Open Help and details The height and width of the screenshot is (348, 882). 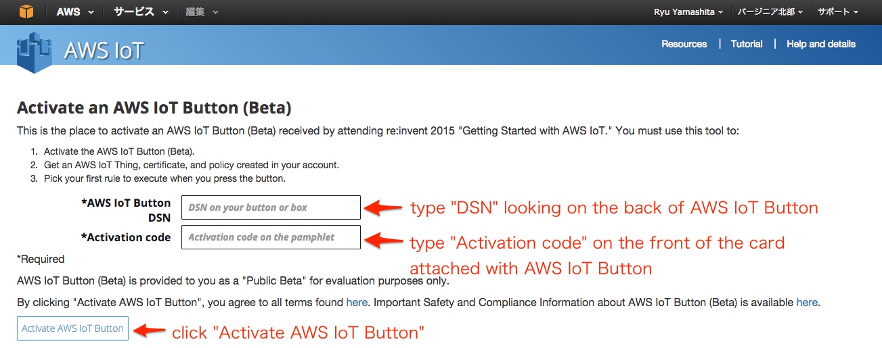[821, 44]
